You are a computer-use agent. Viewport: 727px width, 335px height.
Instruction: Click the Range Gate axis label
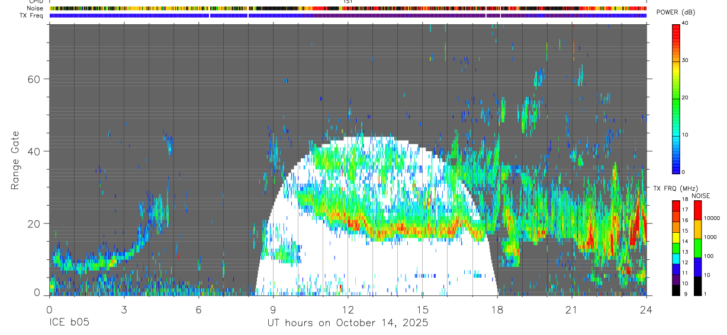click(x=15, y=160)
